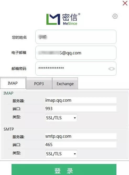129x175 pixels.
Task: Focus the 电子邮箱 email address field
Action: point(76,53)
